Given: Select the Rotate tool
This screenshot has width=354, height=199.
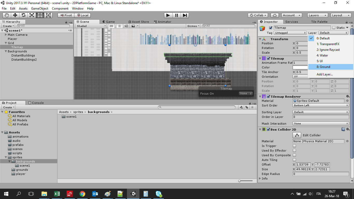Looking at the screenshot, I should 24,15.
